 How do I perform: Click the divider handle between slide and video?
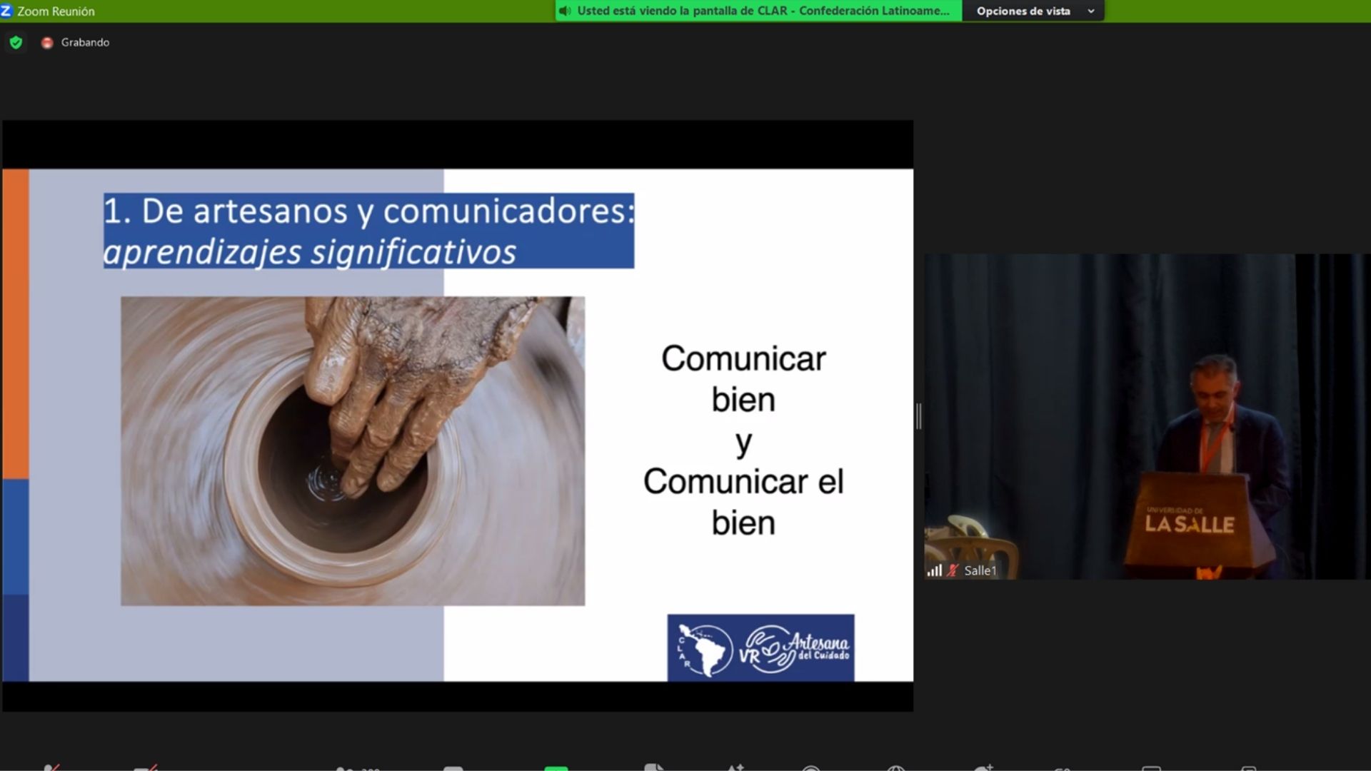point(919,416)
